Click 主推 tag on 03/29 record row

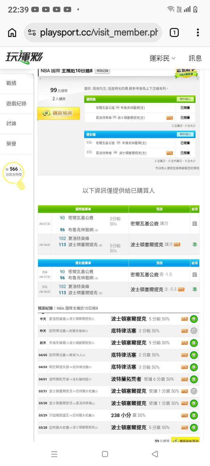tap(185, 415)
